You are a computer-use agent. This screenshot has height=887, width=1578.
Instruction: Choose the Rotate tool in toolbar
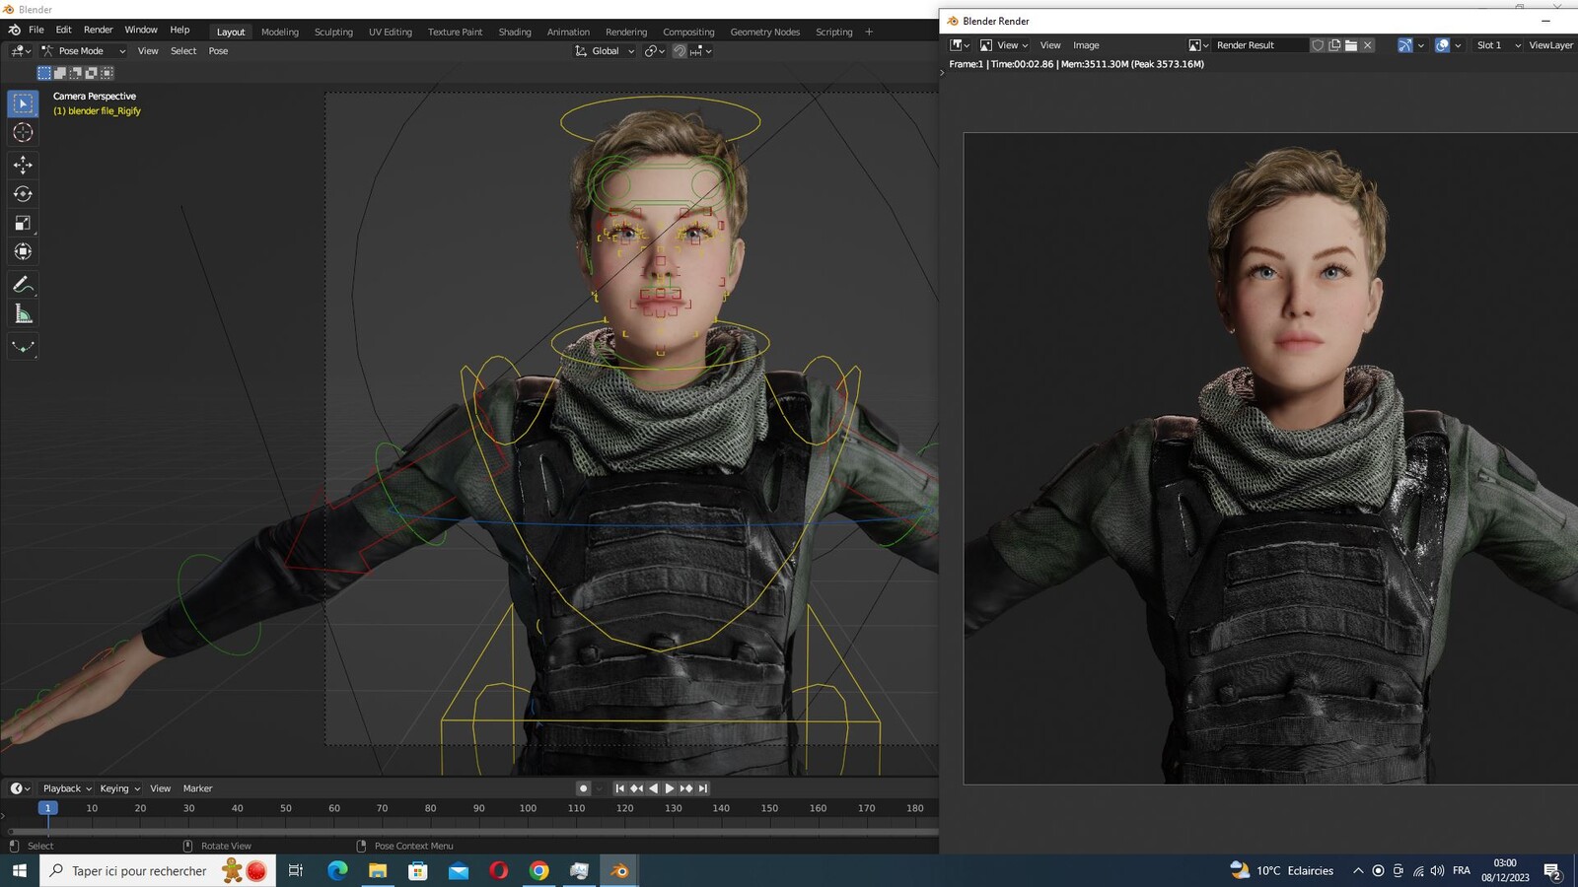(23, 194)
